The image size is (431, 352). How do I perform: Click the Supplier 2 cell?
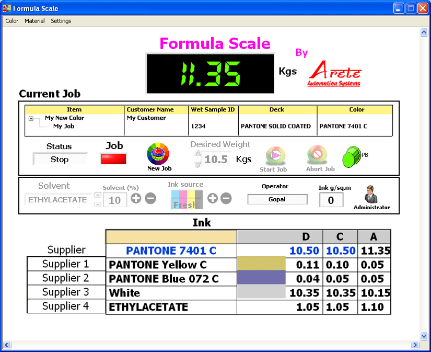click(66, 278)
